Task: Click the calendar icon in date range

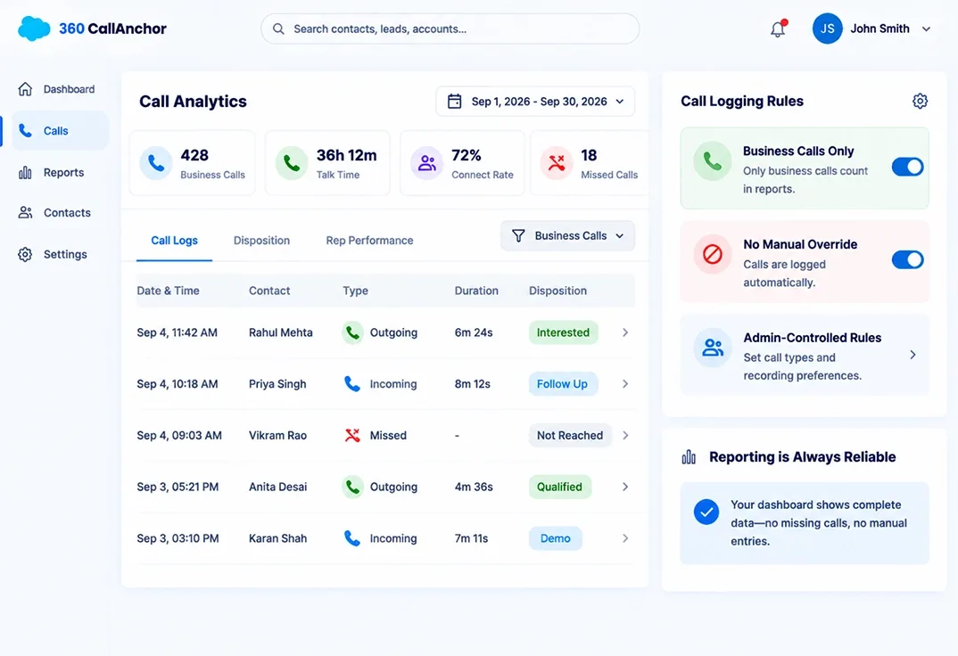Action: 455,102
